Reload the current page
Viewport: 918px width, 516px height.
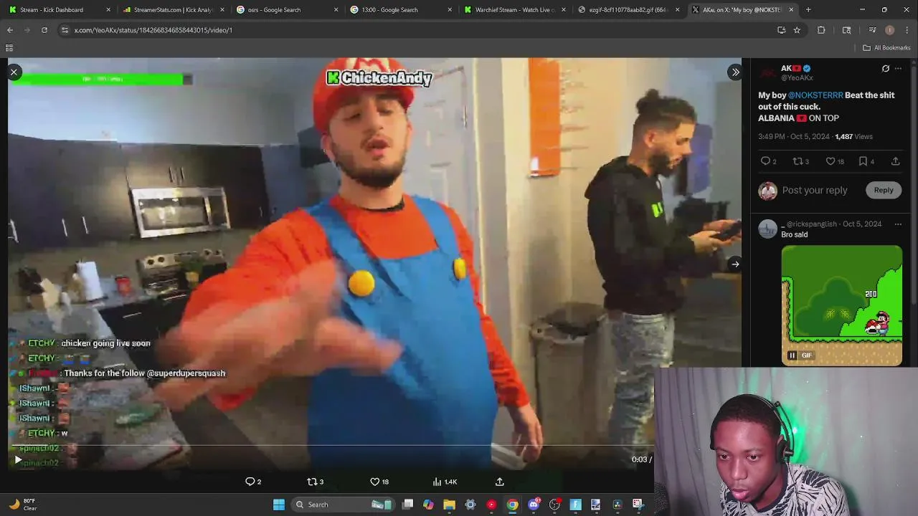pos(44,30)
